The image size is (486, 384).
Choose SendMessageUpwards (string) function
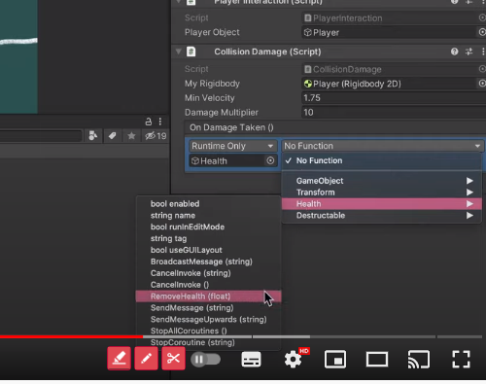(208, 320)
